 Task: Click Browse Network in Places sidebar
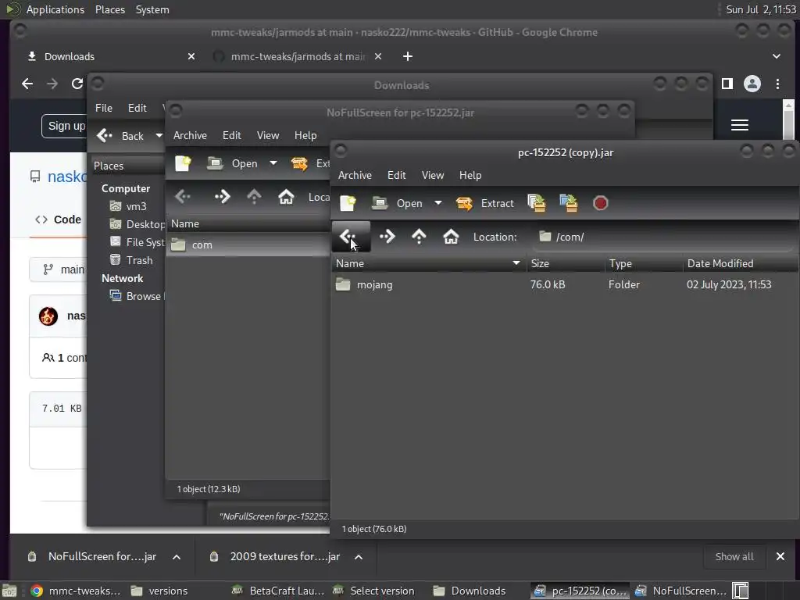click(136, 296)
